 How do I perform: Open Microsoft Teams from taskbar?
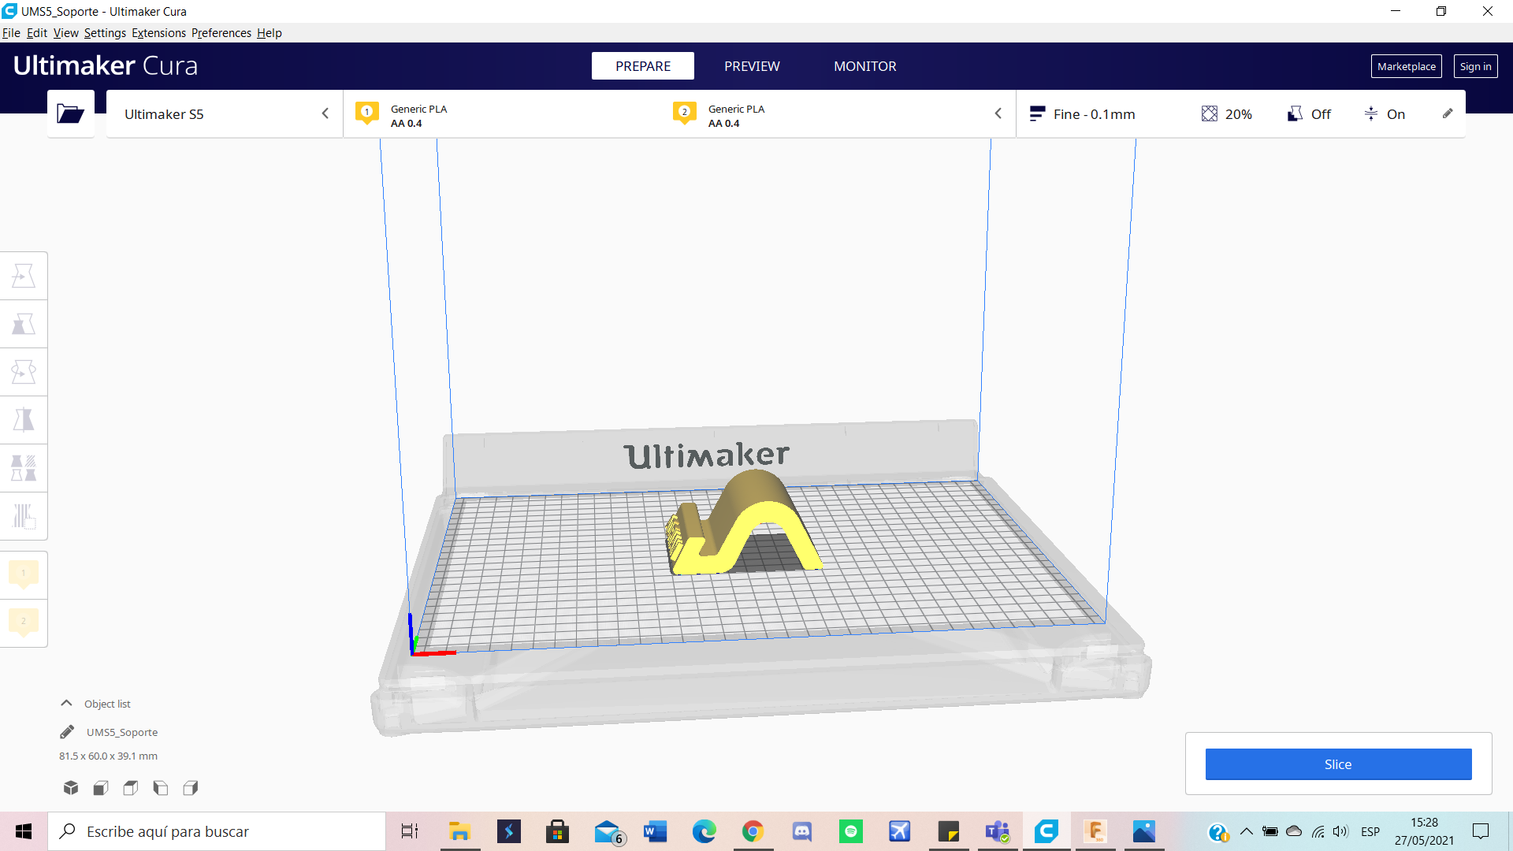coord(997,831)
